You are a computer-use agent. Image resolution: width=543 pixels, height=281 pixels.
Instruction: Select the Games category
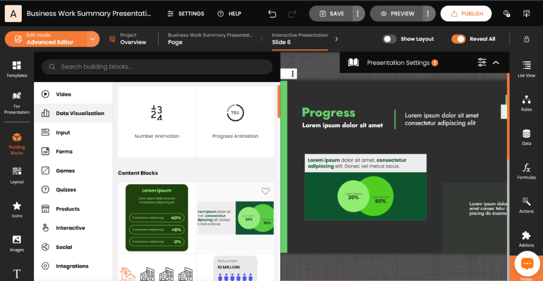point(73,171)
